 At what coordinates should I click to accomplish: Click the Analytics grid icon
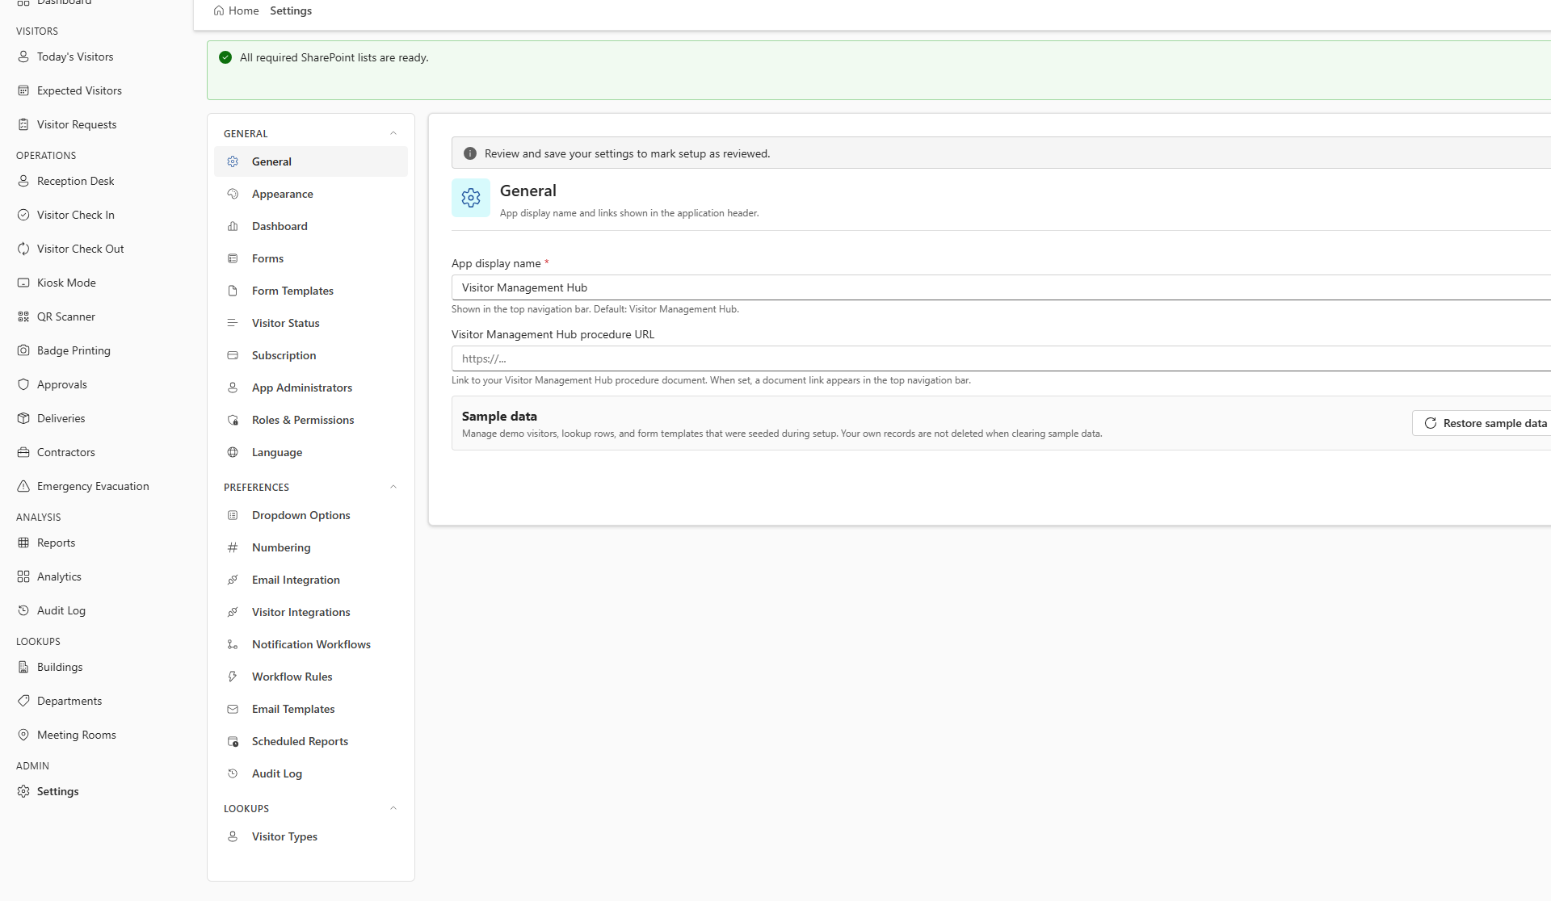[23, 576]
